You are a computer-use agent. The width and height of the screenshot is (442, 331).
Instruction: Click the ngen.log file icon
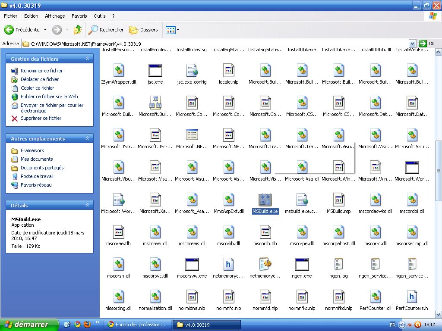[x=338, y=264]
